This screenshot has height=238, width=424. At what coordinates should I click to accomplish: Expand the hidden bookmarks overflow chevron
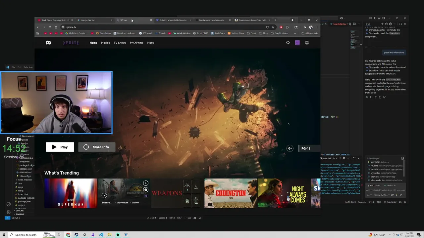pos(295,33)
